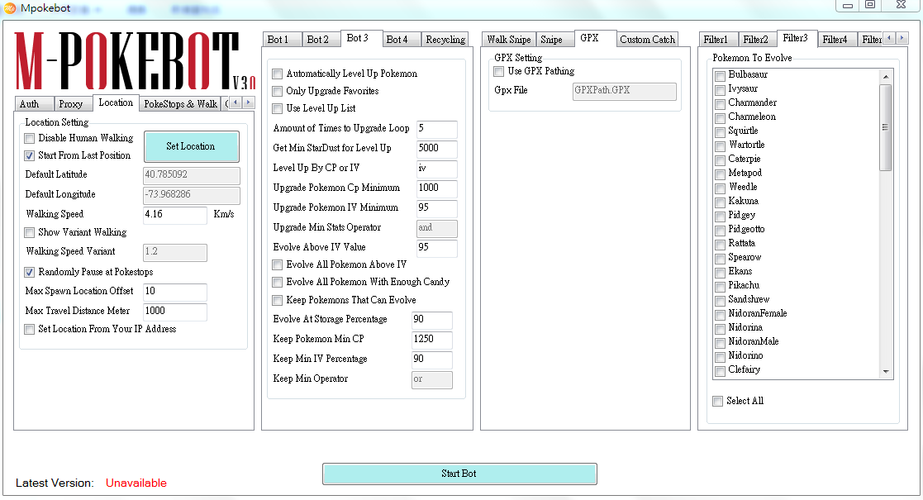Click Evolve At Storage Percentage field
Image resolution: width=923 pixels, height=500 pixels.
click(432, 320)
